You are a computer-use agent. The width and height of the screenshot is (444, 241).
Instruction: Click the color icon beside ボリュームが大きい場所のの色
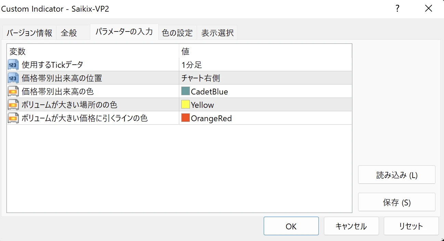13,105
